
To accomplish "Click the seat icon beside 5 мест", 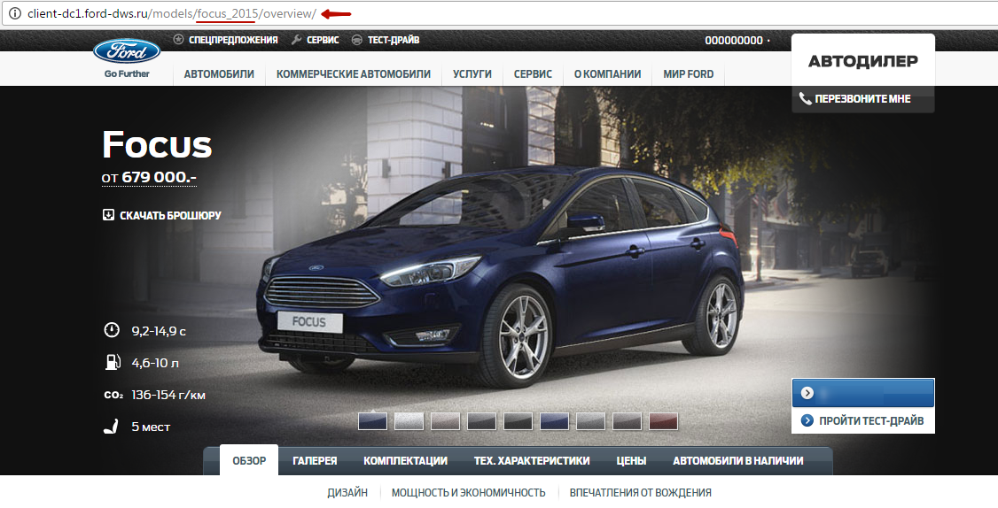I will coord(112,427).
